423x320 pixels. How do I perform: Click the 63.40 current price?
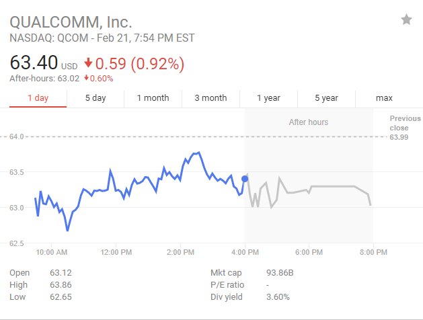34,64
